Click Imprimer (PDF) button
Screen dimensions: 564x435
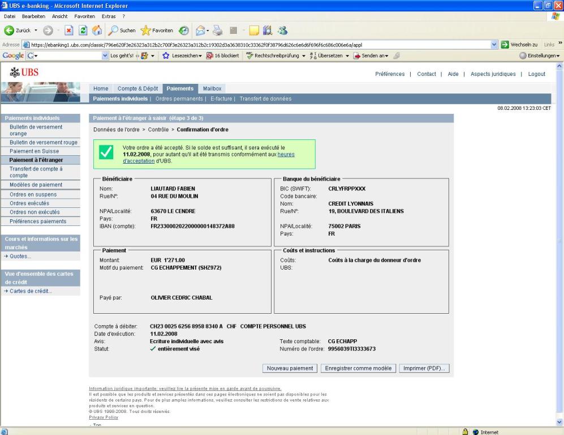coord(424,368)
